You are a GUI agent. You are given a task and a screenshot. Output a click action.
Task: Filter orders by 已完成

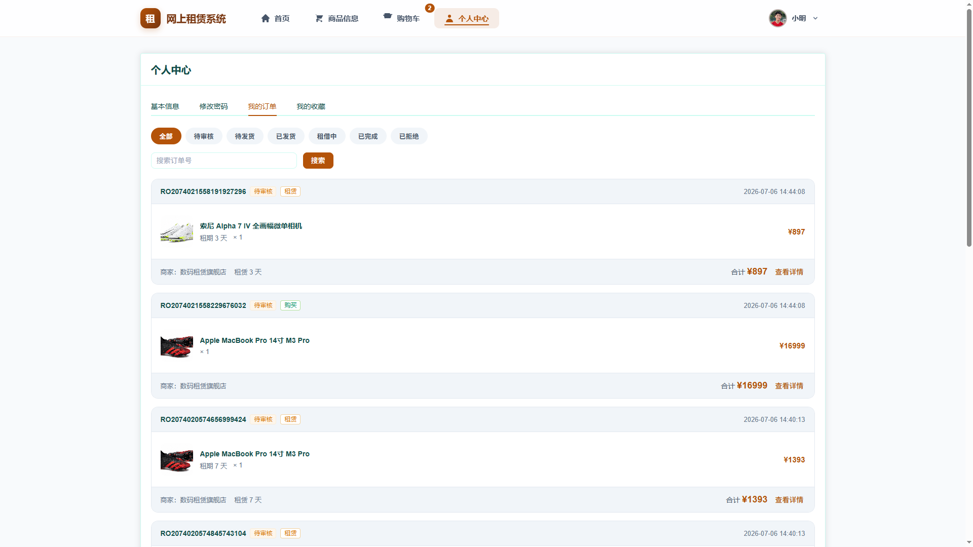coord(368,136)
